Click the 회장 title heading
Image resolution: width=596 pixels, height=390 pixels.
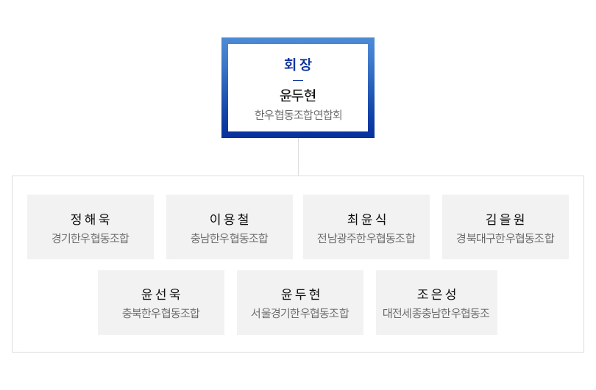tap(297, 64)
